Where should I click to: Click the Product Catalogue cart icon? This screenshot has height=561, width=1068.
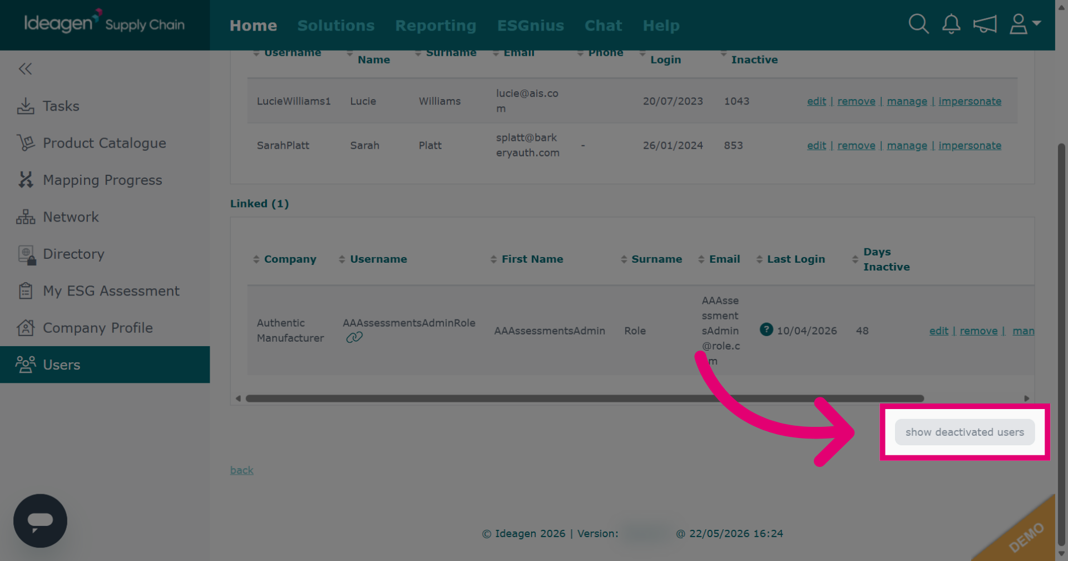pos(26,143)
